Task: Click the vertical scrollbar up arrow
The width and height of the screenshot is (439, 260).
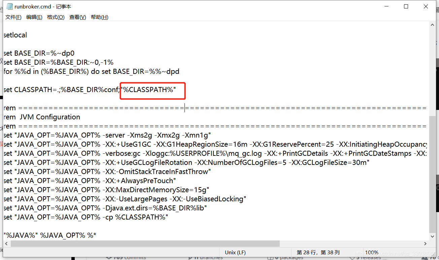Action: coord(433,24)
